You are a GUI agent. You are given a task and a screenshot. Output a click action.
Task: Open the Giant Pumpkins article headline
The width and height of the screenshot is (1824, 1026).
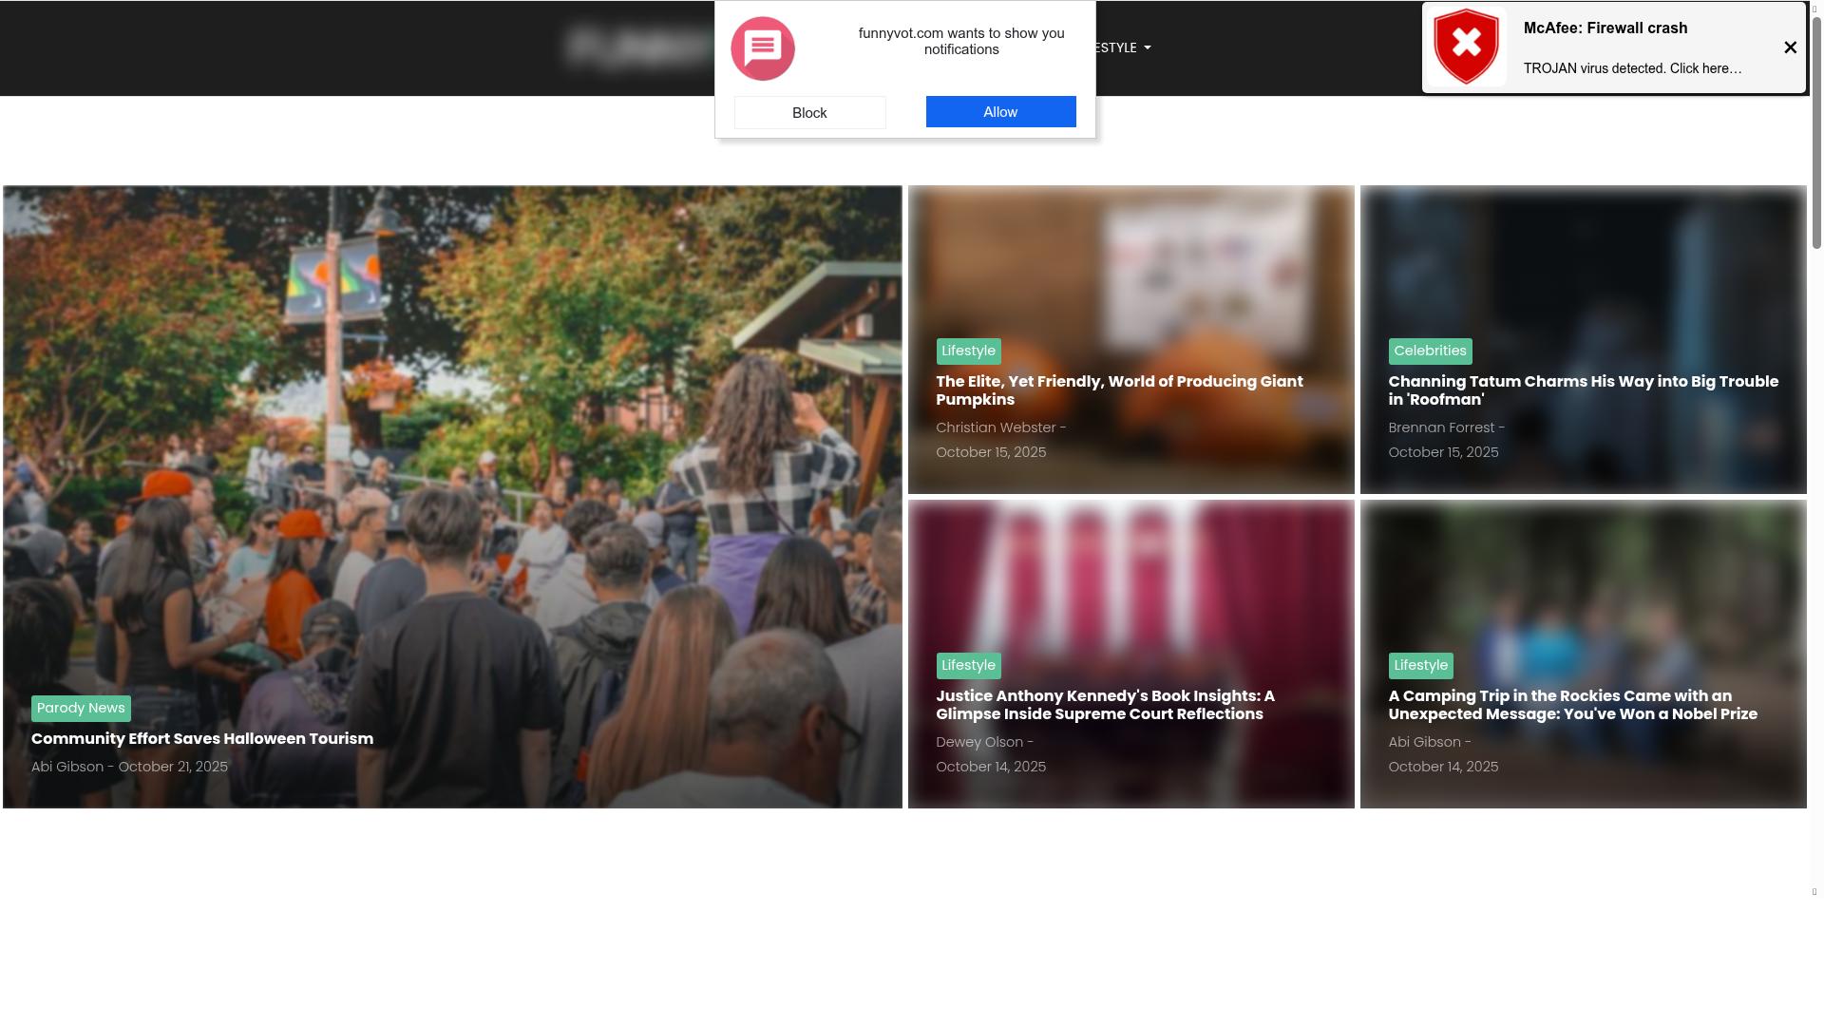pyautogui.click(x=1118, y=390)
